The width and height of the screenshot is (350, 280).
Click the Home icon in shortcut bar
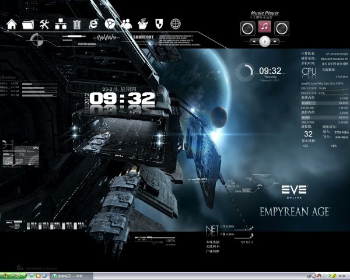tap(12, 24)
